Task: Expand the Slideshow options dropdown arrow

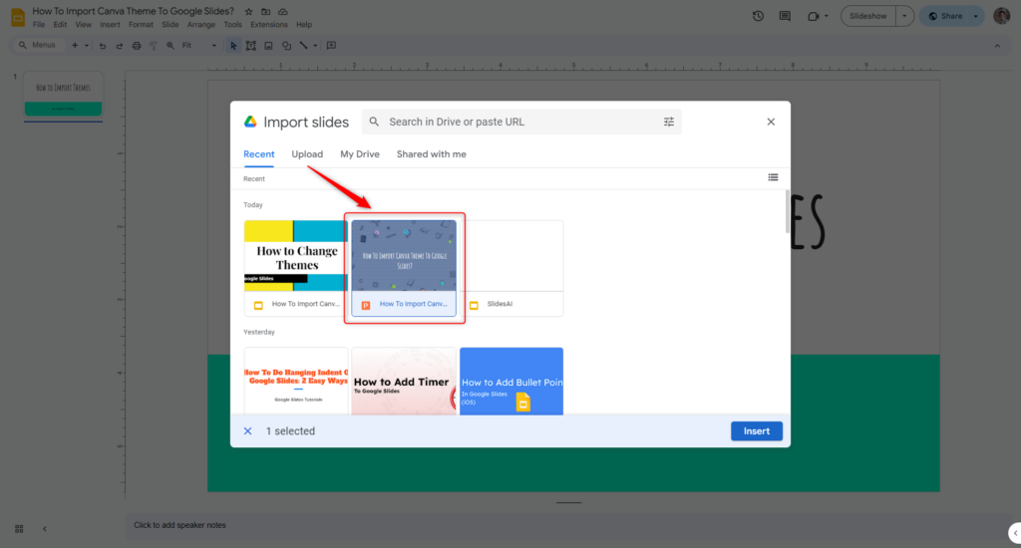Action: [904, 16]
